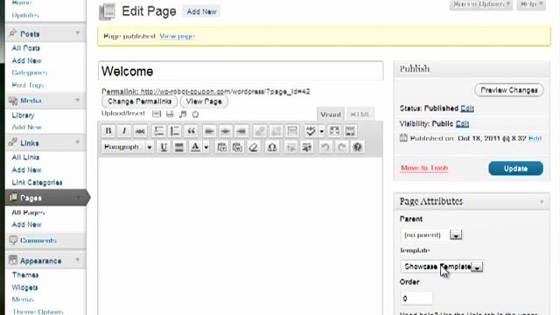Collapse the Media menu section
The image size is (560, 315).
pos(78,101)
